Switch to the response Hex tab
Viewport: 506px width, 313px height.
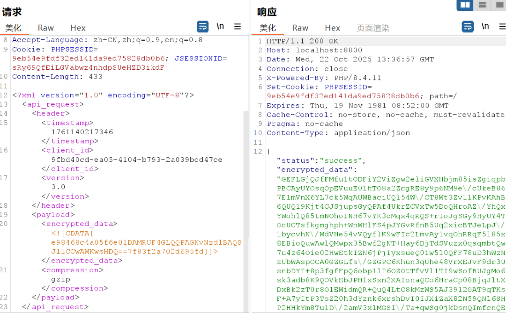click(332, 28)
